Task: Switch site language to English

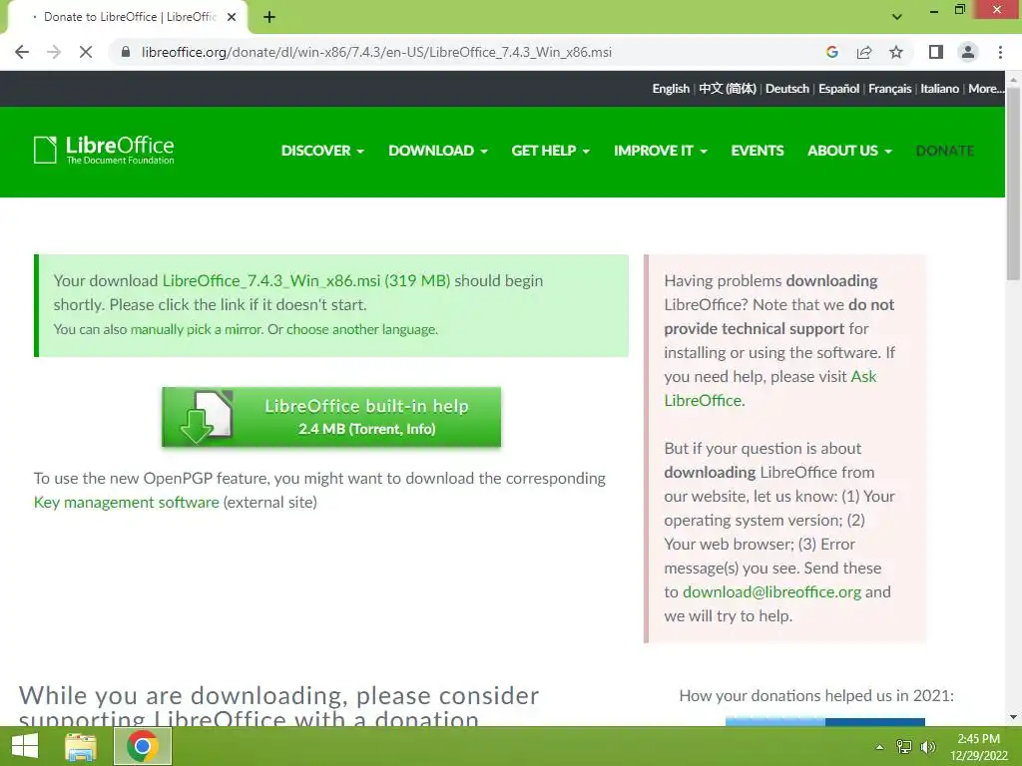Action: click(671, 89)
